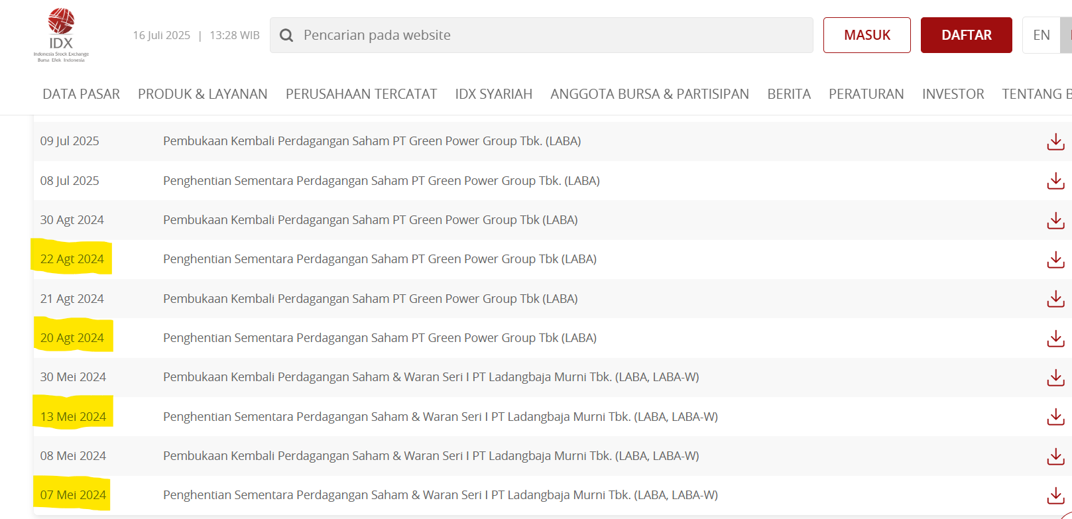The width and height of the screenshot is (1072, 519).
Task: Click the highlighted date 22 Agt 2024
Action: 72,259
